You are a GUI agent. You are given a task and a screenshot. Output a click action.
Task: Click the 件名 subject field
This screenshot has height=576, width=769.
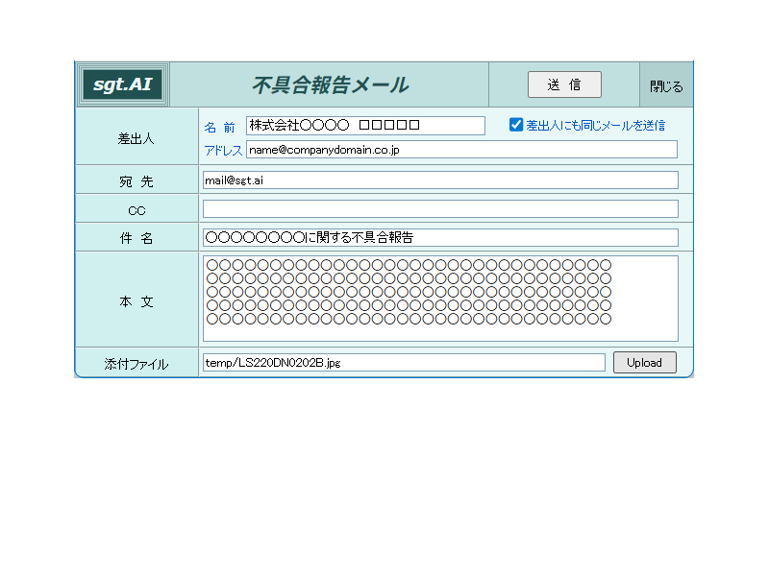coord(440,237)
